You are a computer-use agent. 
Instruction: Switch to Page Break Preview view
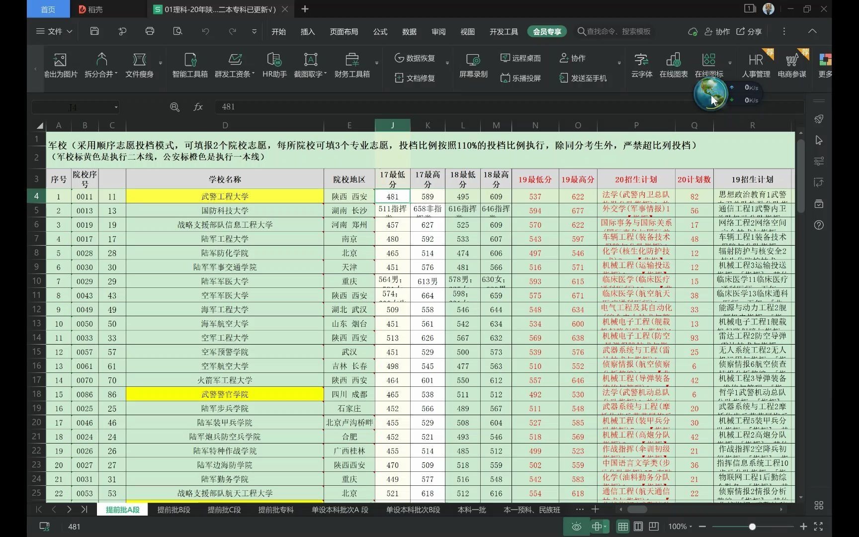coord(654,527)
